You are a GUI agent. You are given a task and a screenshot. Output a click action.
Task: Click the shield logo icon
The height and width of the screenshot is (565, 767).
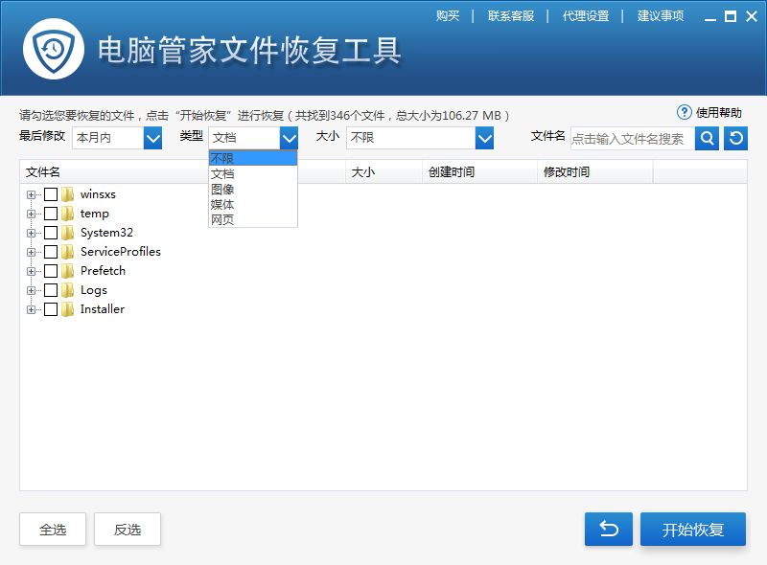[x=54, y=50]
